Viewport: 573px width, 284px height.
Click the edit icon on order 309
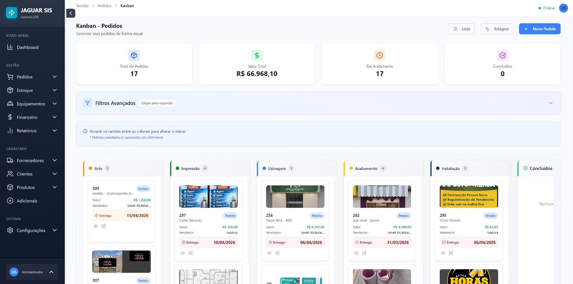(x=103, y=226)
